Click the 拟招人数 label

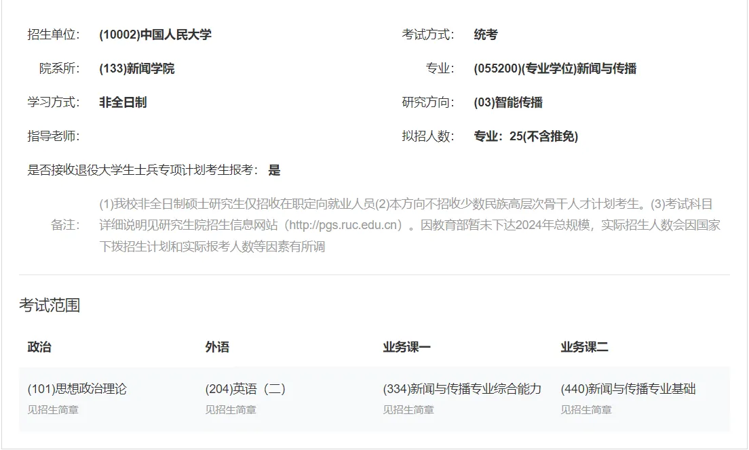pyautogui.click(x=428, y=136)
